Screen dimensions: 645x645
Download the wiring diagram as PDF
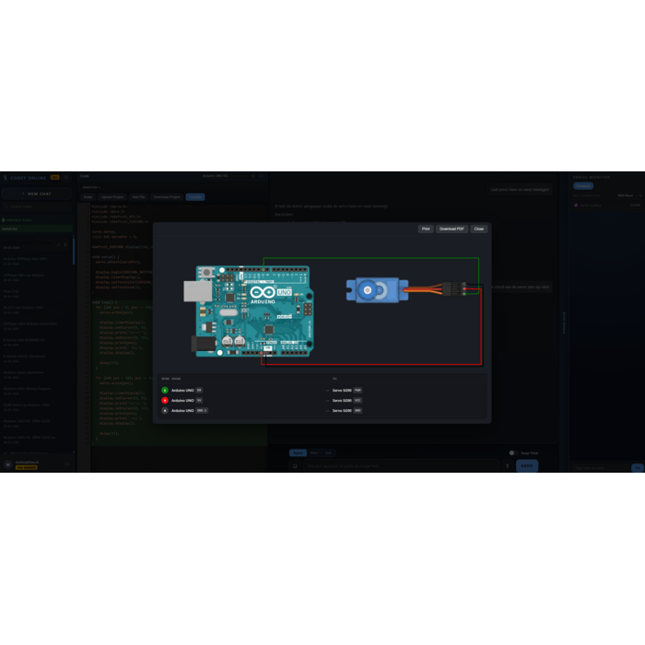click(451, 229)
